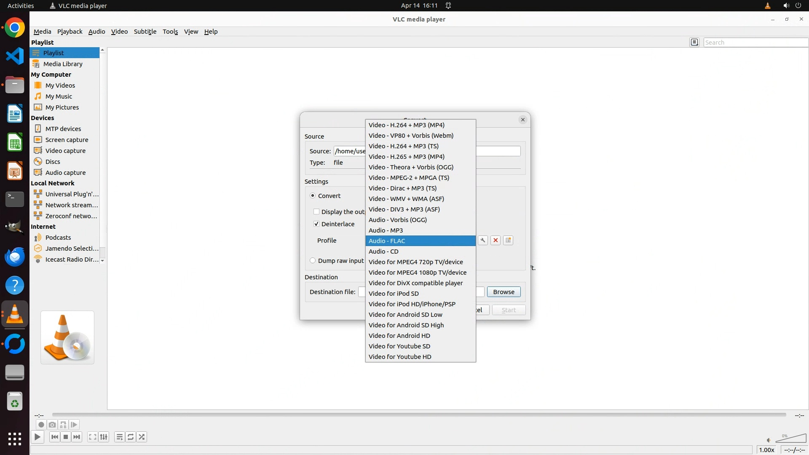Viewport: 809px width, 455px height.
Task: Toggle the playlist view icon near Search
Action: pos(694,42)
